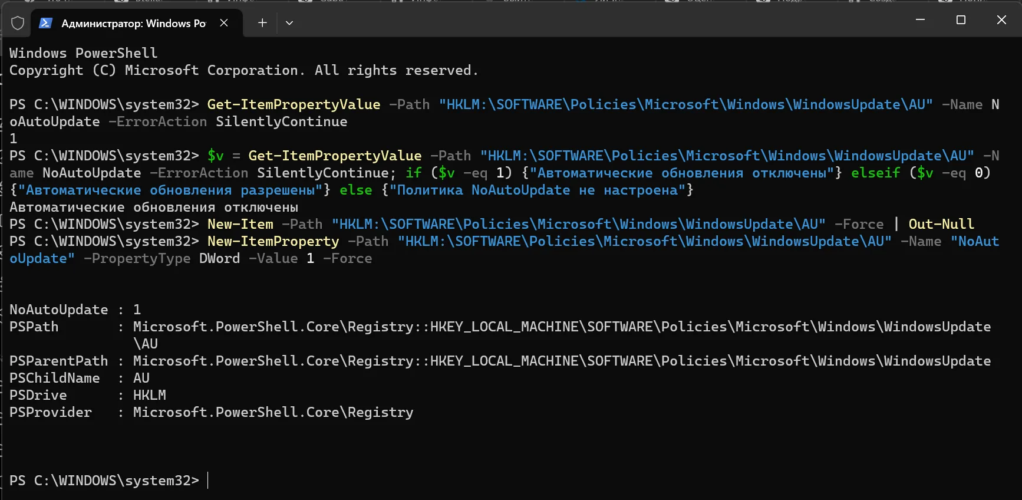Screen dimensions: 1022x500
Task: Click the 'PSDrive' output row label
Action: coord(38,395)
